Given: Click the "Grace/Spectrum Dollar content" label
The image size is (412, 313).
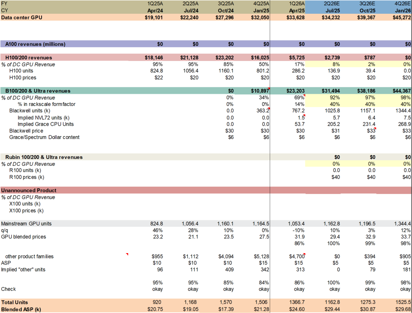Looking at the screenshot, I should 44,137.
